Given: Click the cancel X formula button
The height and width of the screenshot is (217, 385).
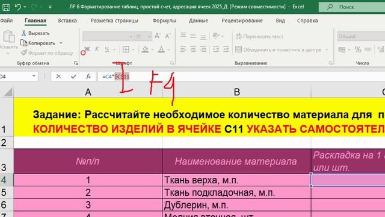Looking at the screenshot, I should (58, 77).
